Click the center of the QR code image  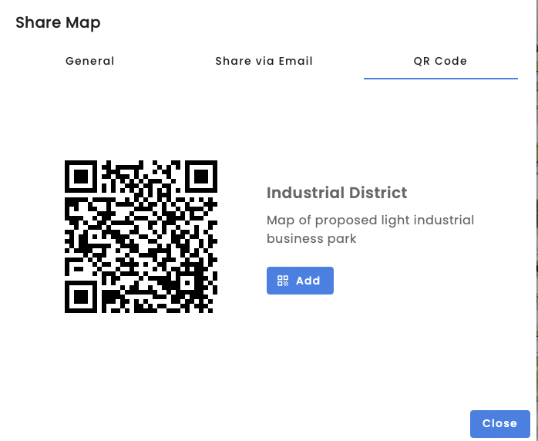(x=141, y=237)
